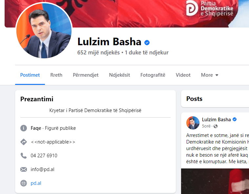
Task: Click the info icon next to Faqe
Action: [x=24, y=128]
